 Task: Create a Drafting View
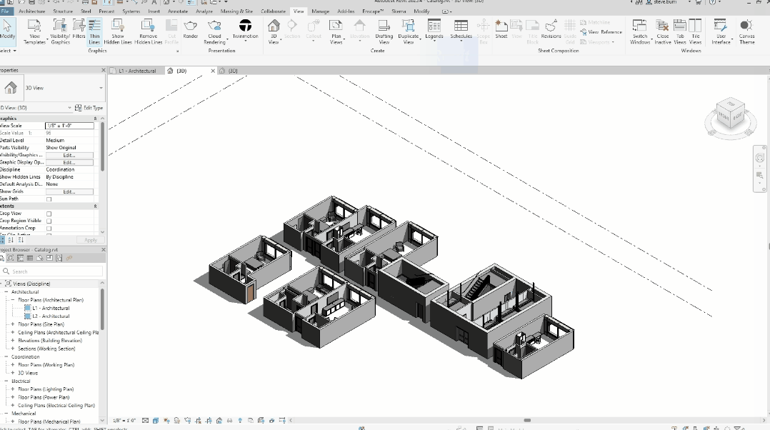pyautogui.click(x=384, y=32)
